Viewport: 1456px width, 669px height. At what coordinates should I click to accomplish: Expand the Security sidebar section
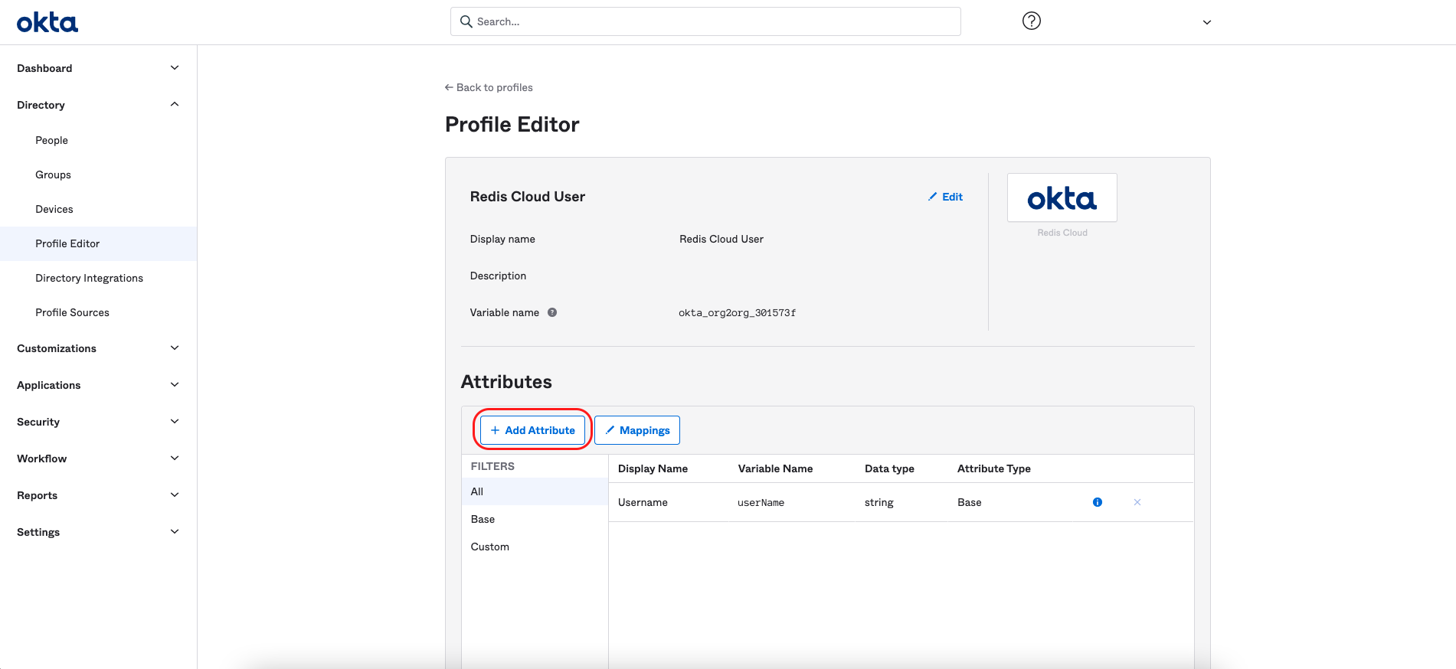pyautogui.click(x=174, y=422)
